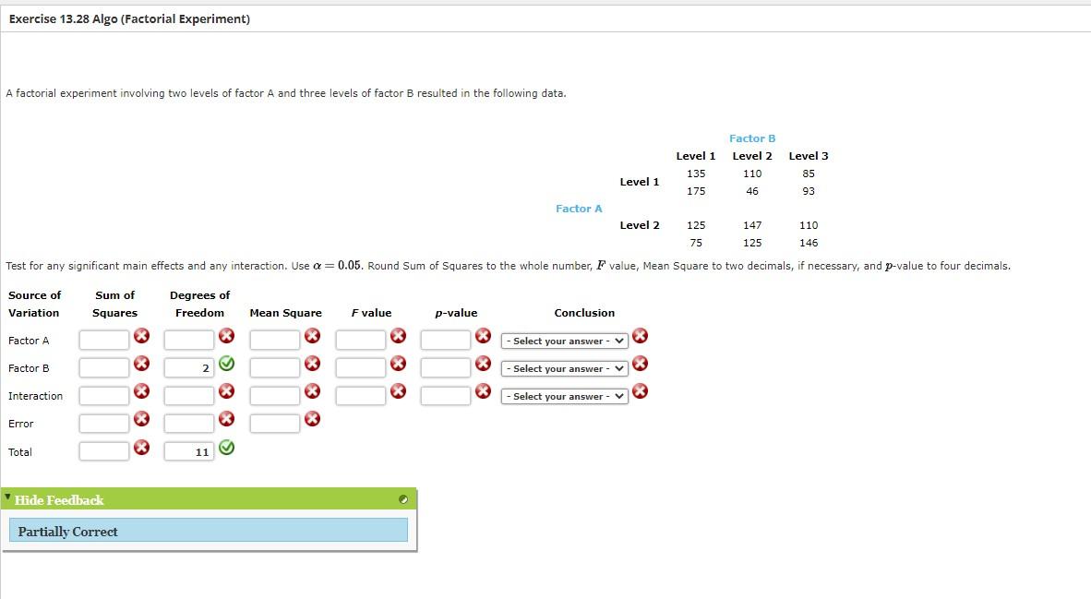Click the Factor A table heading
Image resolution: width=1091 pixels, height=599 pixels.
click(x=579, y=208)
